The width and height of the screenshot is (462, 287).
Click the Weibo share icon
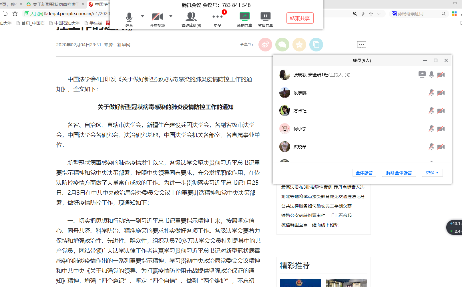[x=265, y=45]
